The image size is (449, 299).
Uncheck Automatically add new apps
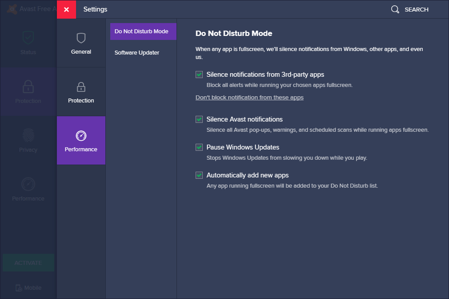click(x=199, y=175)
